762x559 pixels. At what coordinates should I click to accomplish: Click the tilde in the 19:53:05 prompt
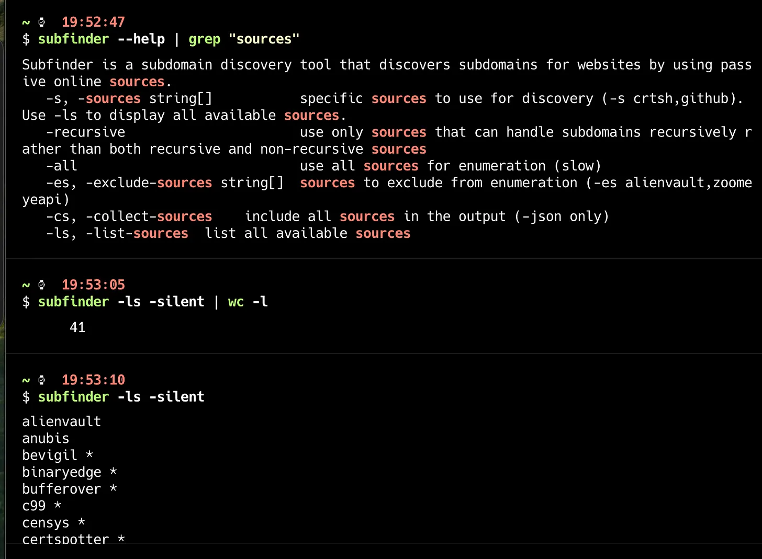(26, 285)
